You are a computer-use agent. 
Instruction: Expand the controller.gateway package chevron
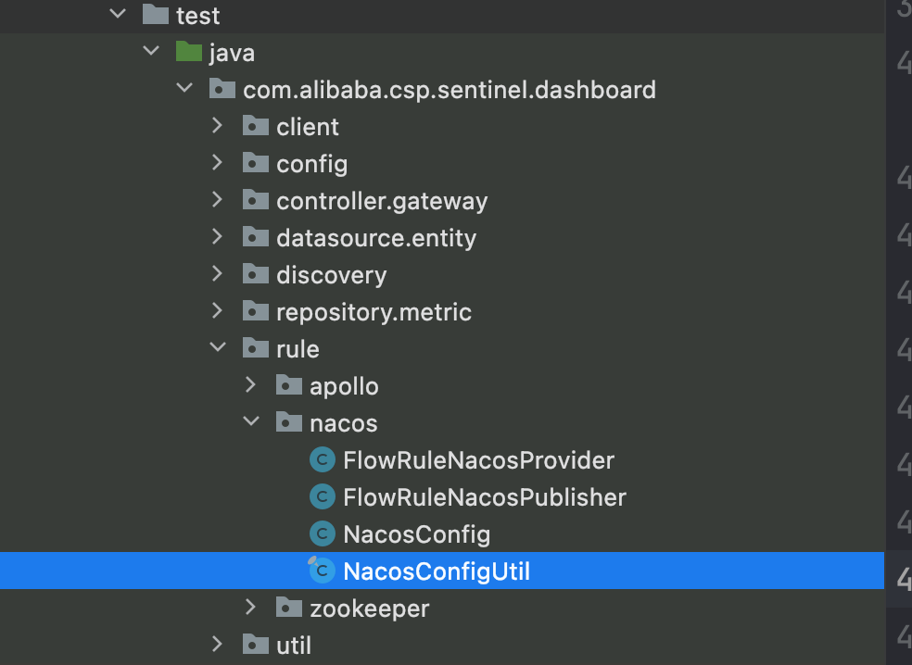[x=218, y=200]
